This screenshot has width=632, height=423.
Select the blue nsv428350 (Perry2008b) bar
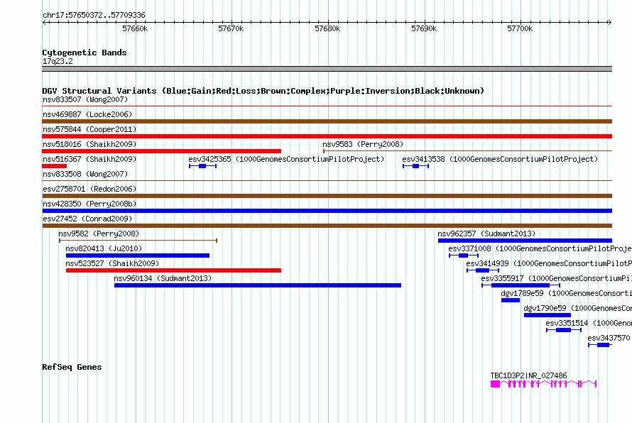[327, 211]
